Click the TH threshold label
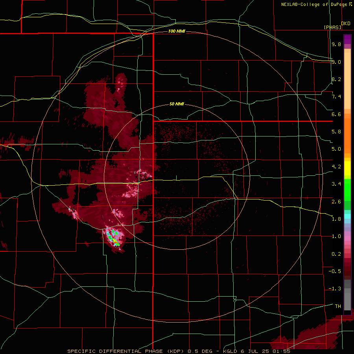The image size is (354, 354). pos(338,306)
